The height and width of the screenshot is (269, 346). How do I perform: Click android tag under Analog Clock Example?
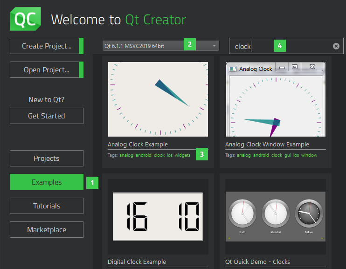[x=144, y=155]
